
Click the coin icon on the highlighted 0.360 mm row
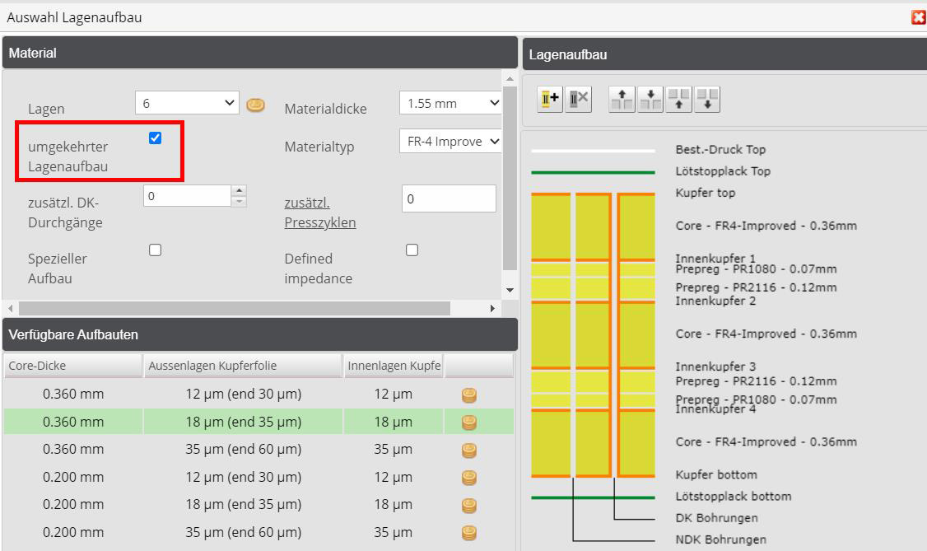[x=468, y=422]
